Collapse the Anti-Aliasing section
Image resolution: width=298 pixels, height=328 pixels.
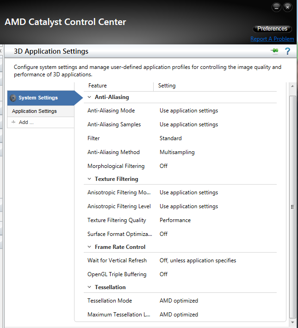[x=89, y=97]
